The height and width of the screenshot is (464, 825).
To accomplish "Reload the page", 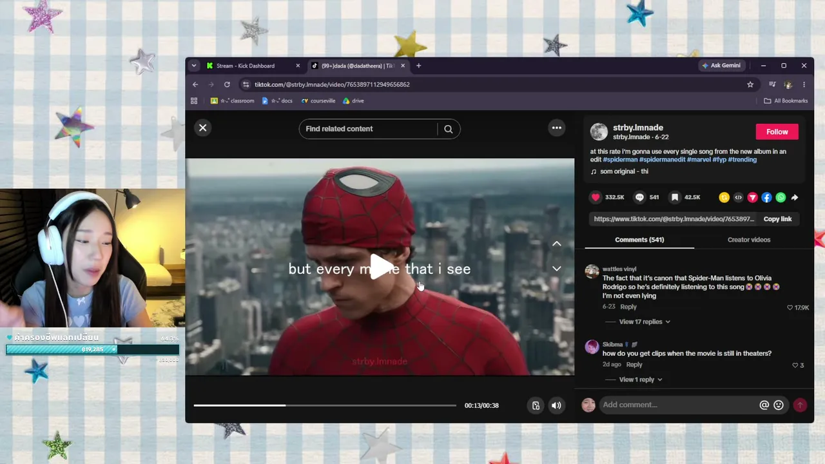I will click(227, 84).
